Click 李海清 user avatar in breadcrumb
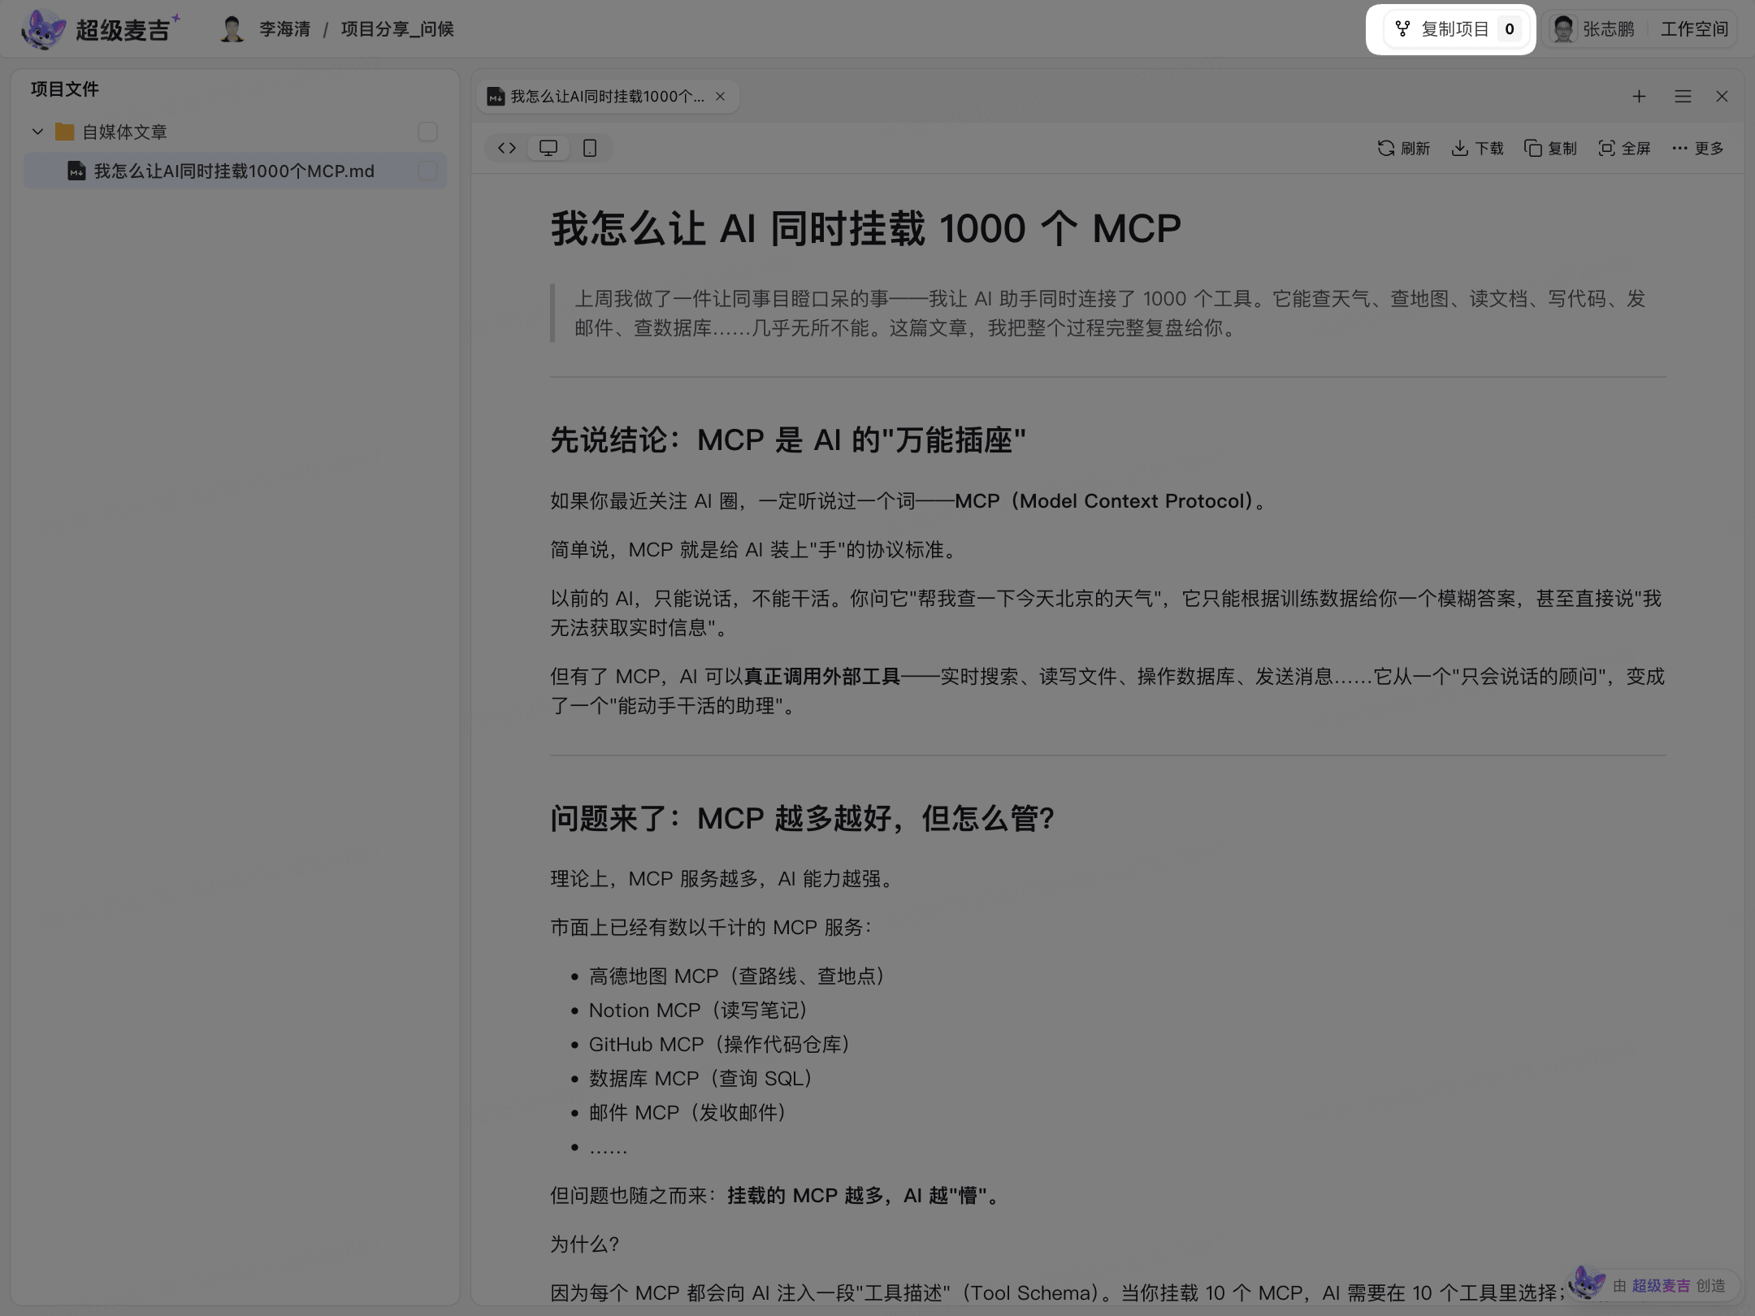 [x=232, y=29]
